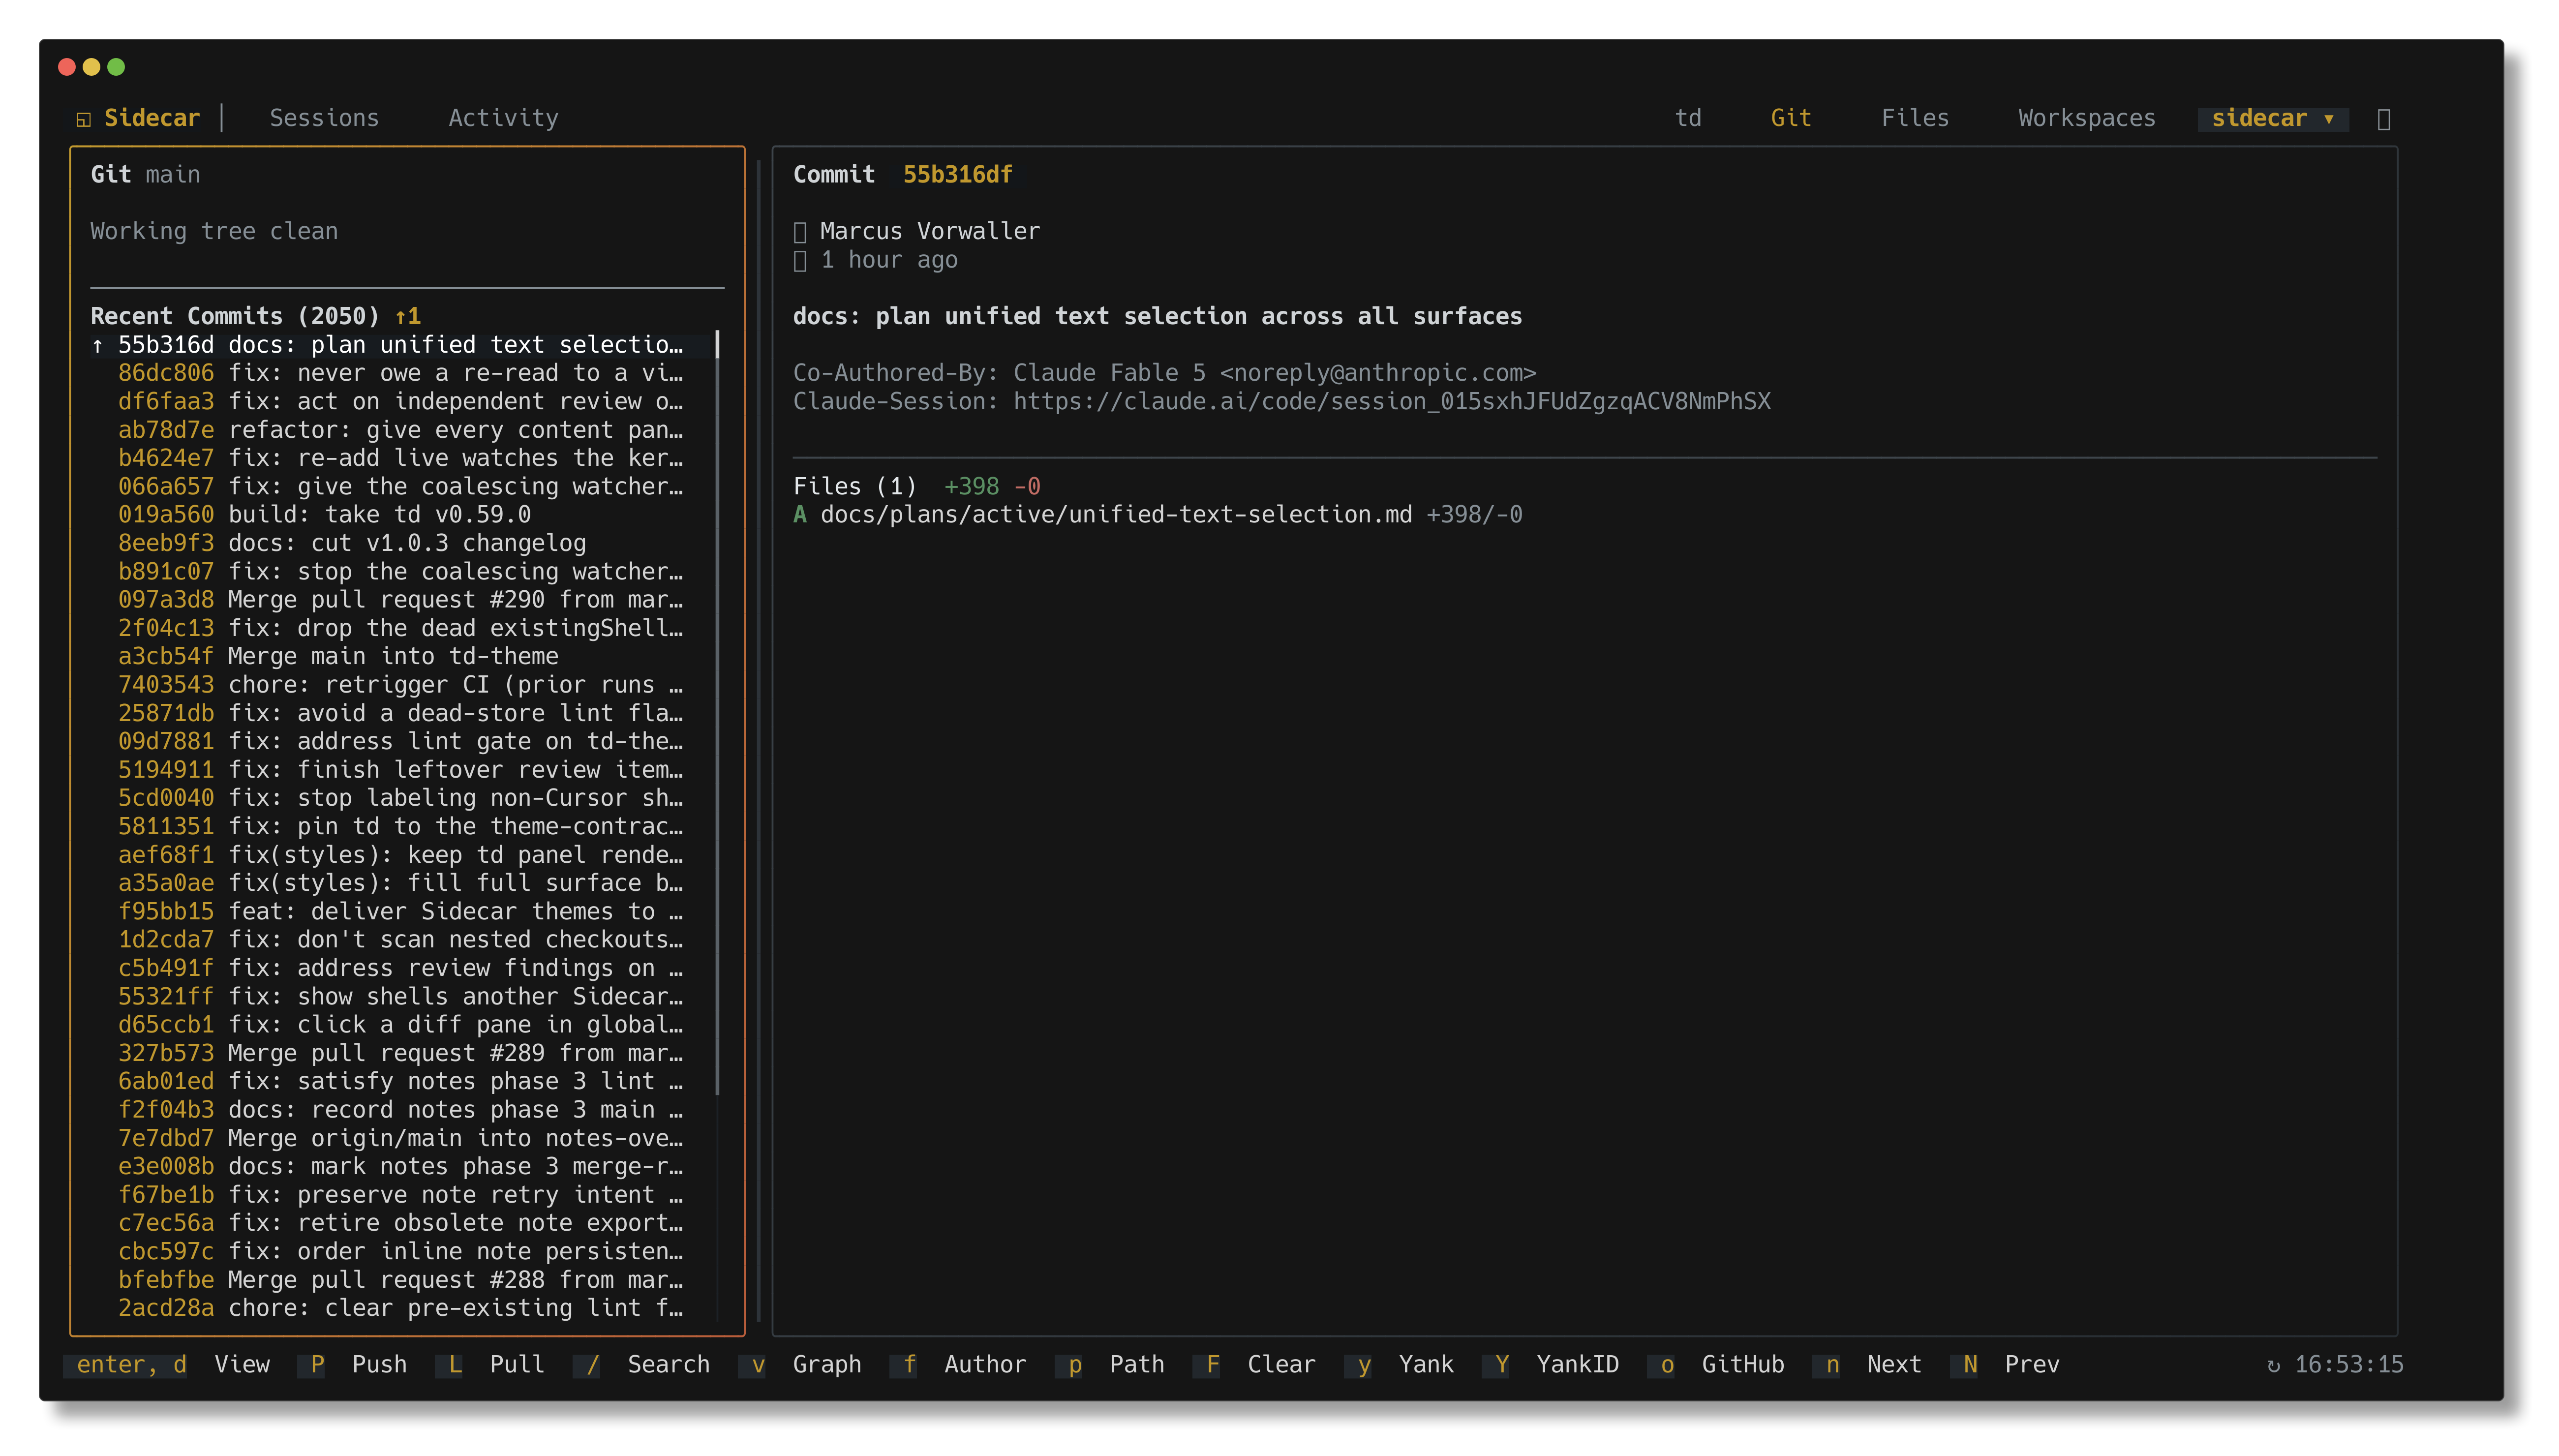
Task: Click the icon right of sidecar dropdown
Action: 2383,119
